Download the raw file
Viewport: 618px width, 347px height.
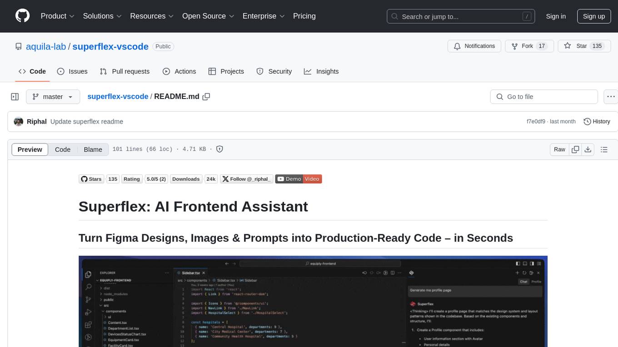pos(588,149)
